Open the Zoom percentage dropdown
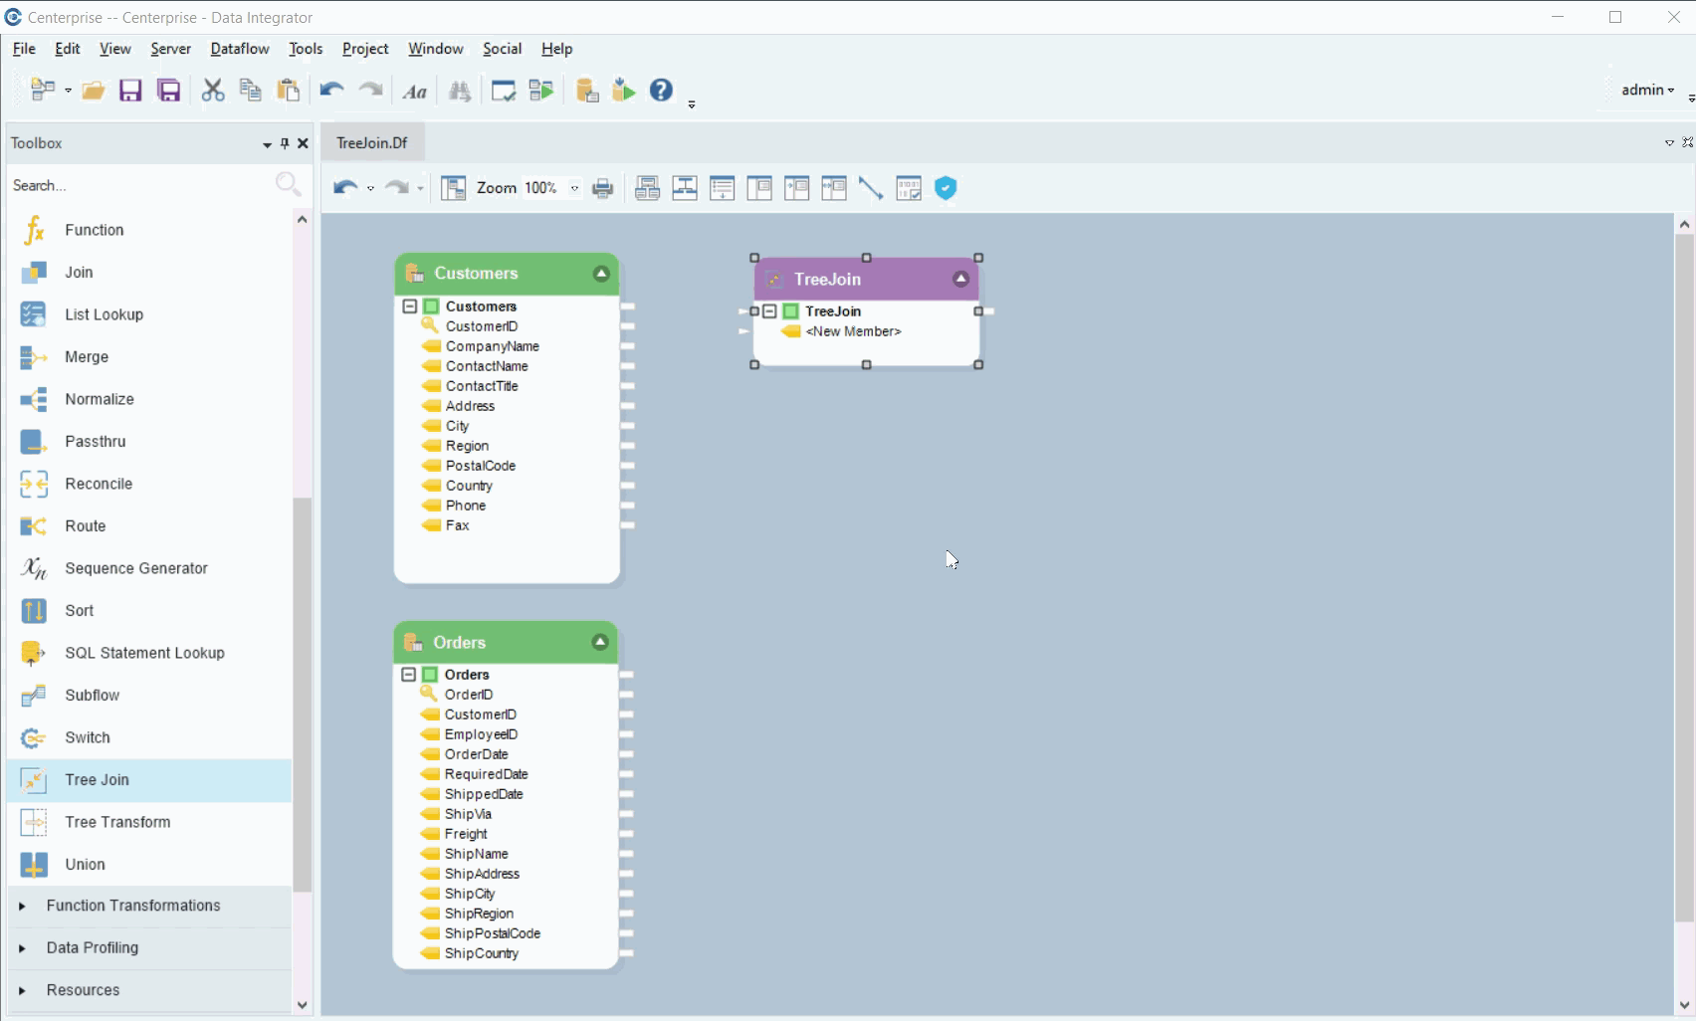The height and width of the screenshot is (1021, 1700). tap(574, 188)
